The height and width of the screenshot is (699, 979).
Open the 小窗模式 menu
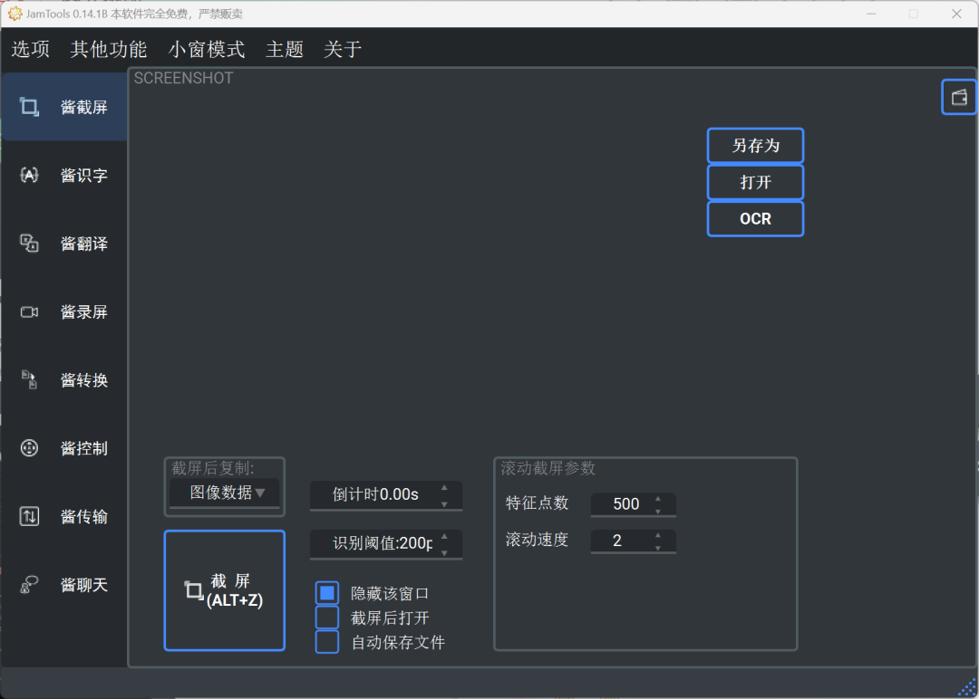(x=207, y=49)
